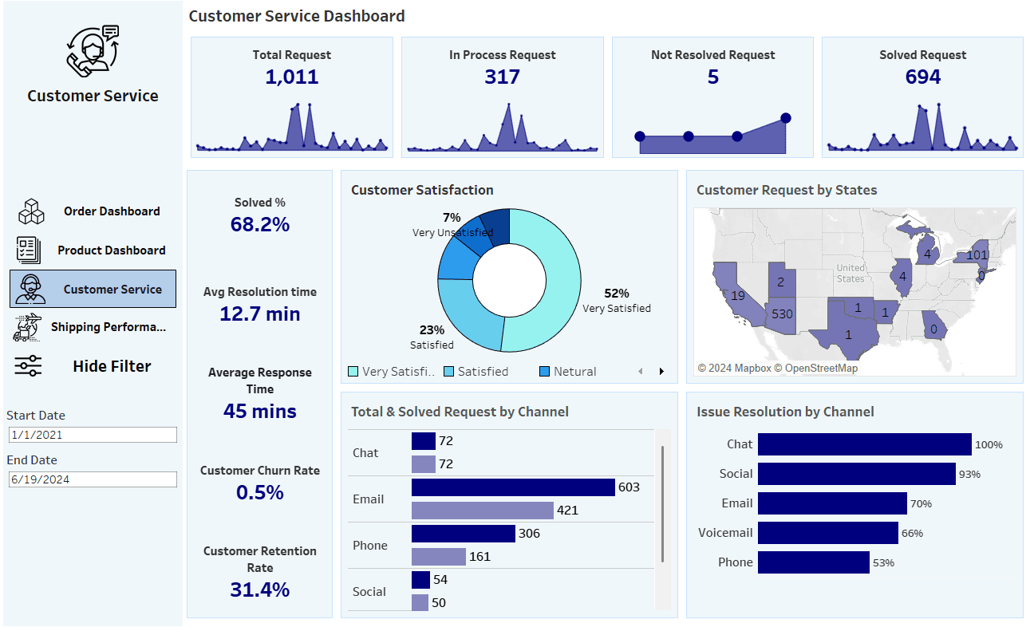Advance the satisfaction legend with right arrow
1034x627 pixels.
[661, 370]
